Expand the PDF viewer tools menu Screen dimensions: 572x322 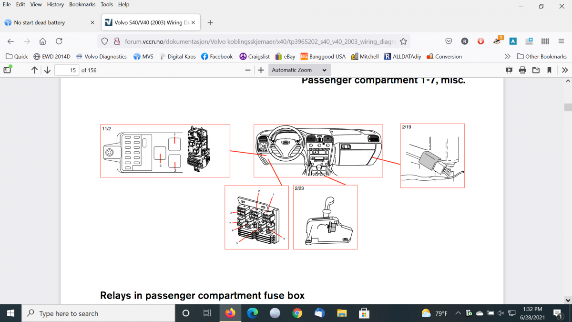coord(565,70)
